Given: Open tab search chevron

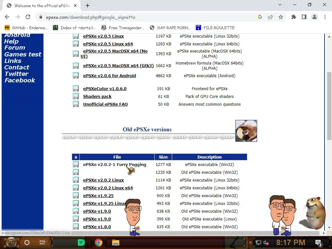Looking at the screenshot, I should pos(280,5).
